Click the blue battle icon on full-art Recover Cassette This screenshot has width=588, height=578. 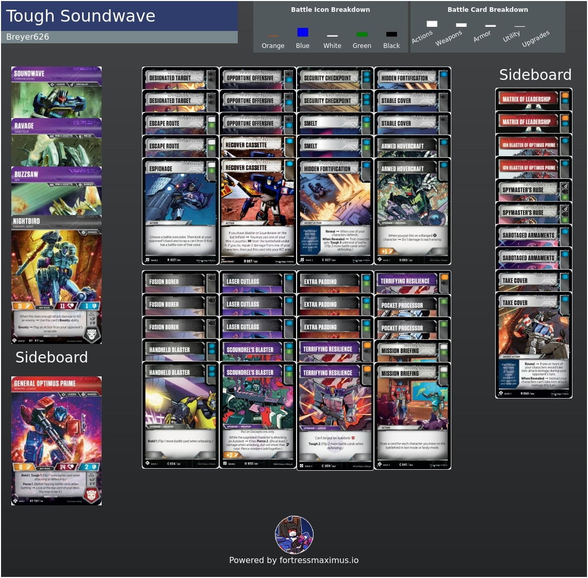pyautogui.click(x=289, y=164)
